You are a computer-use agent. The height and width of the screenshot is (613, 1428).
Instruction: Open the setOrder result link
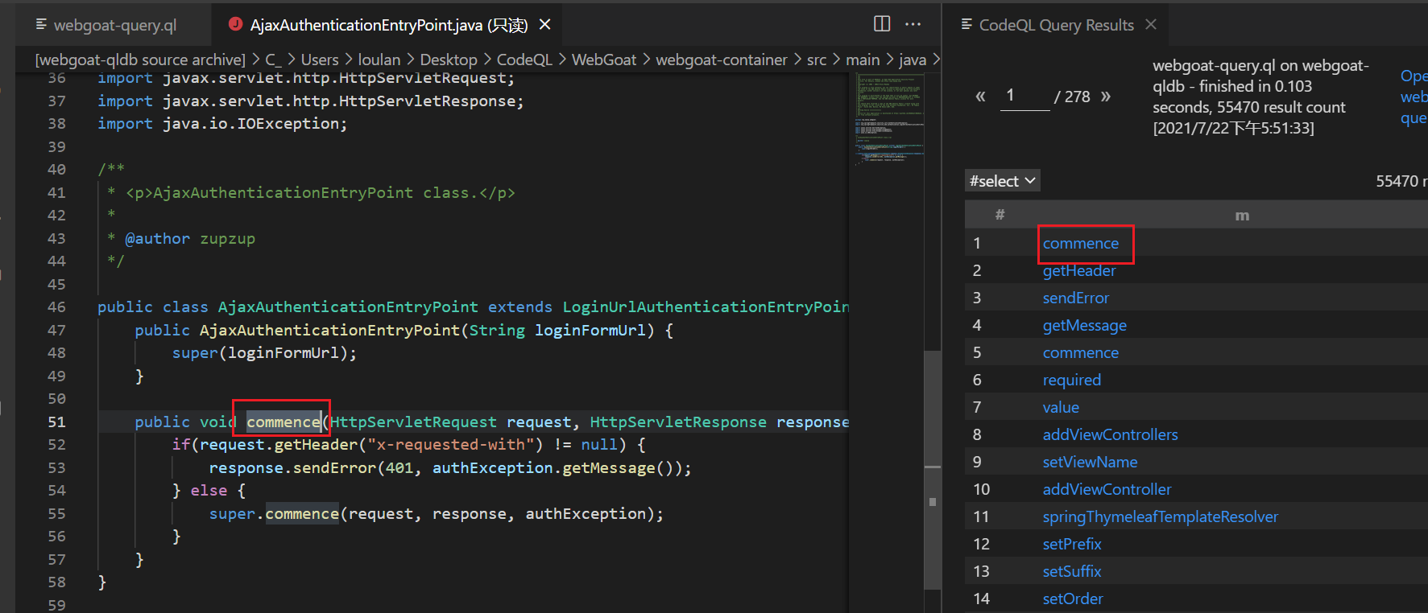point(1072,599)
